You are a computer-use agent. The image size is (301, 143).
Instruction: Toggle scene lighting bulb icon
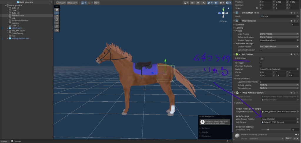[x=198, y=3]
